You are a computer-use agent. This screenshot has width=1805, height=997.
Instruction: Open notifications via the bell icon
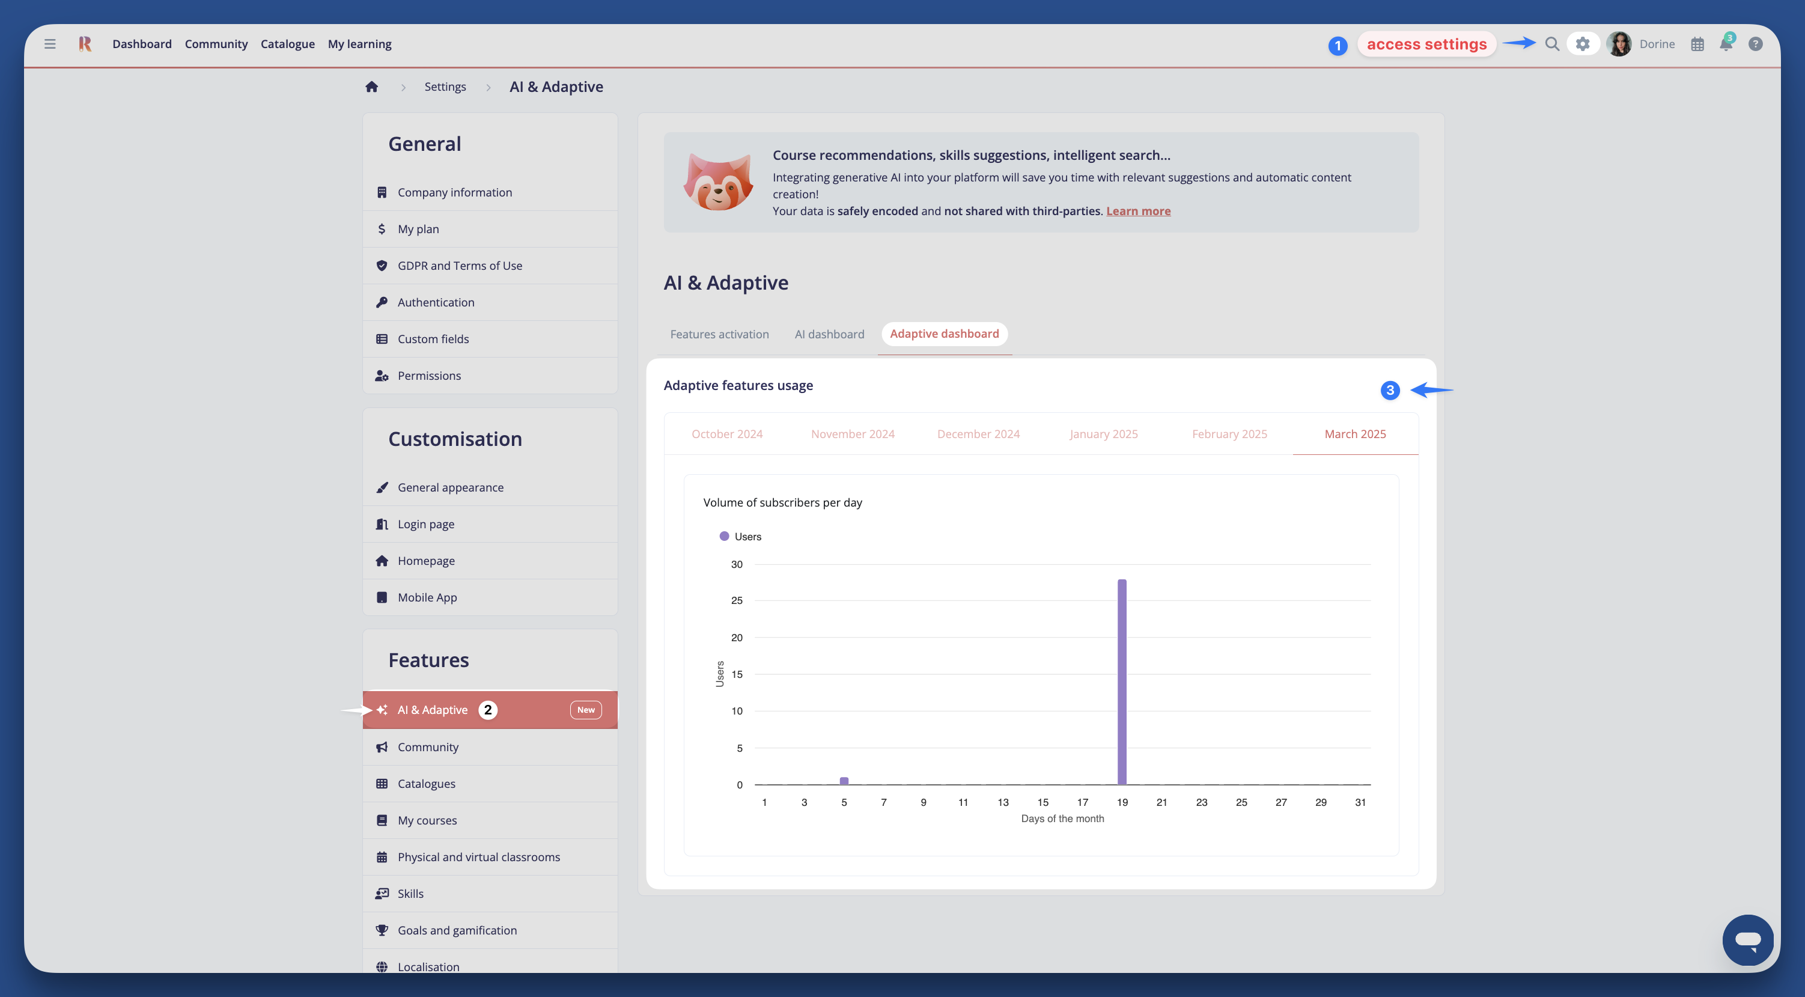click(x=1726, y=43)
